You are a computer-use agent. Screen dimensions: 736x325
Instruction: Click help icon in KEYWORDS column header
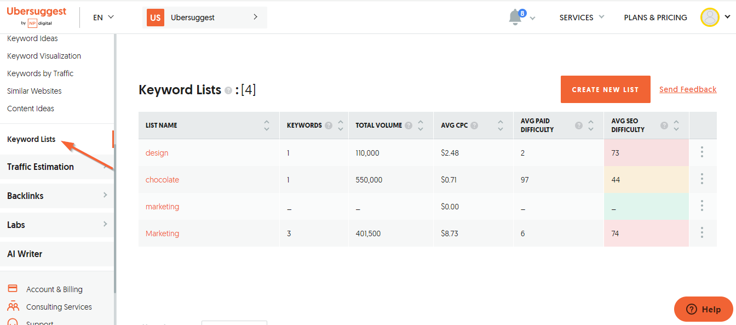click(329, 126)
